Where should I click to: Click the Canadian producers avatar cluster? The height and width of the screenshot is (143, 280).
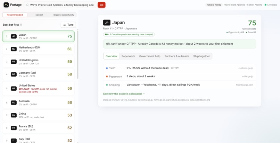pyautogui.click(x=107, y=34)
